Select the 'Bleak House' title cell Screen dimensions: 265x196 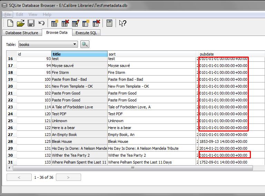coord(79,141)
